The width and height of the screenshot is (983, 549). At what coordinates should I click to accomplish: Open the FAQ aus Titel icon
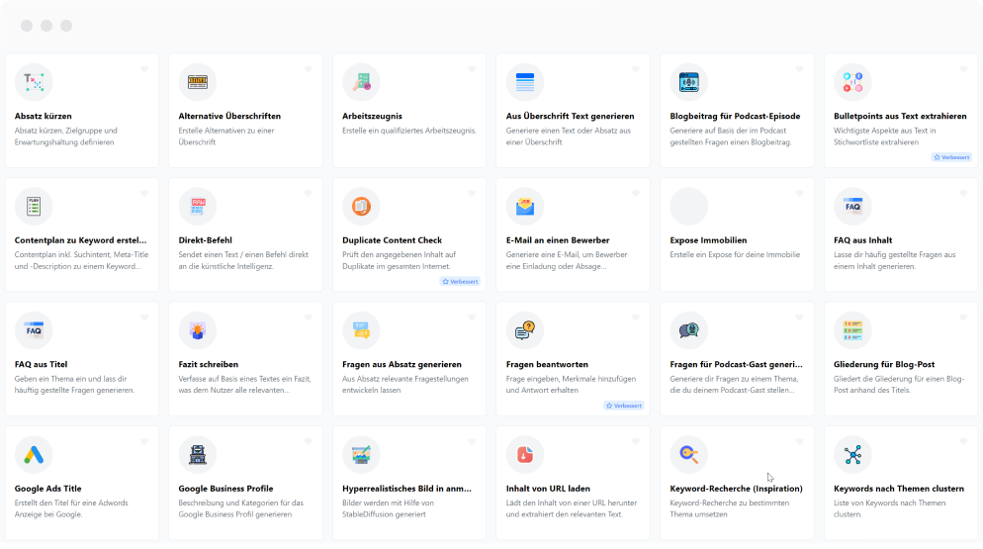coord(34,330)
